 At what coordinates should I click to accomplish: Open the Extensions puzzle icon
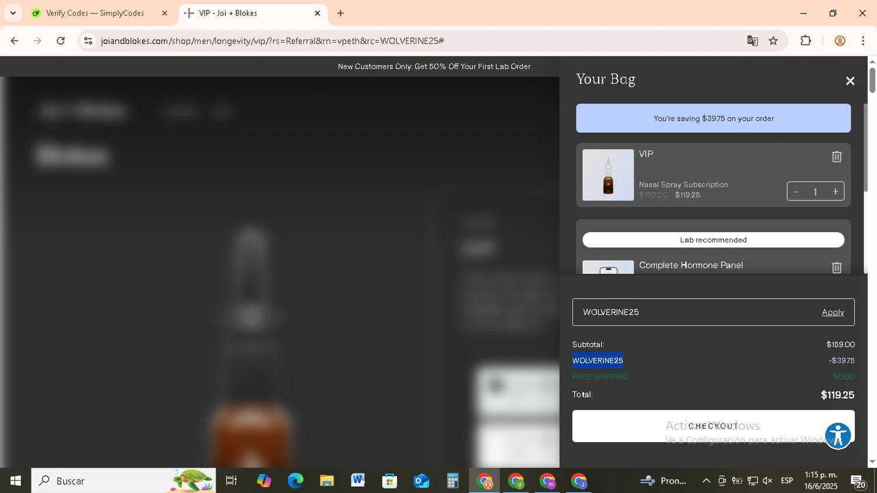click(806, 41)
